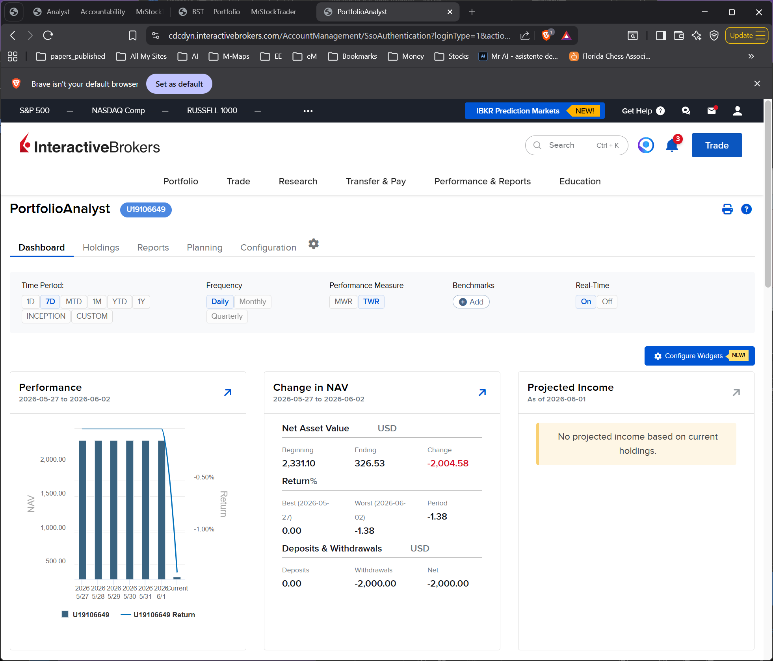Click Get Help link
The width and height of the screenshot is (773, 661).
coord(643,111)
